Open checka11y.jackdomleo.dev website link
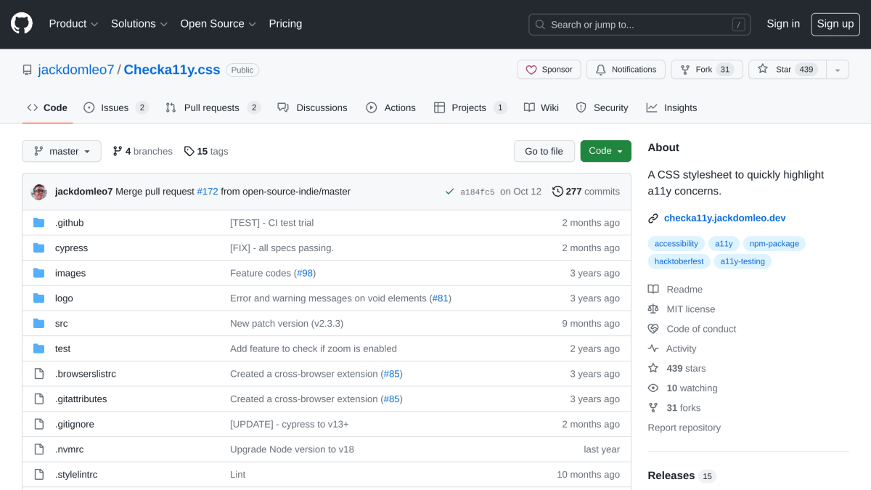The image size is (871, 490). click(724, 219)
